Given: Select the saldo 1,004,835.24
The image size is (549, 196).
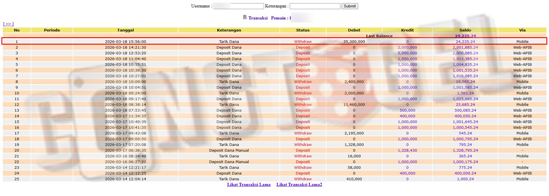Looking at the screenshot, I should tap(465, 64).
